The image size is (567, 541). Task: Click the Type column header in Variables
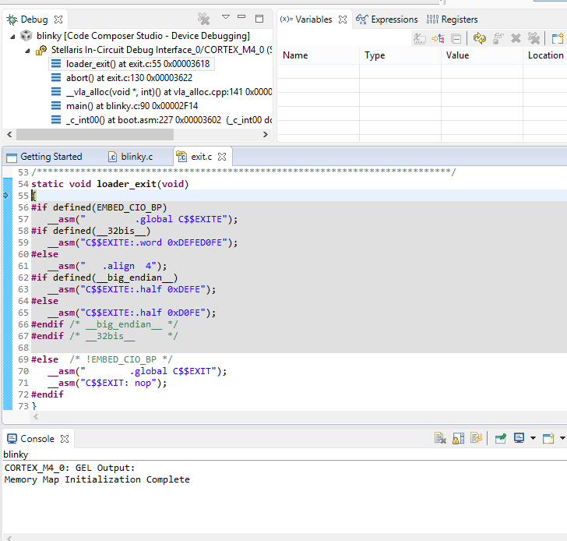click(x=400, y=55)
